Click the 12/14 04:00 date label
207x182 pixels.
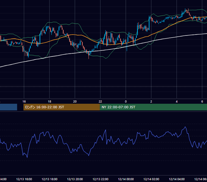[177, 179]
